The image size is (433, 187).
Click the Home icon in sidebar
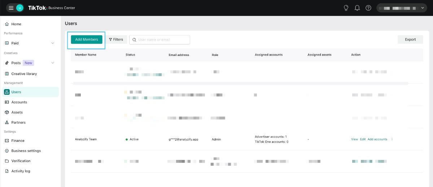pyautogui.click(x=7, y=24)
